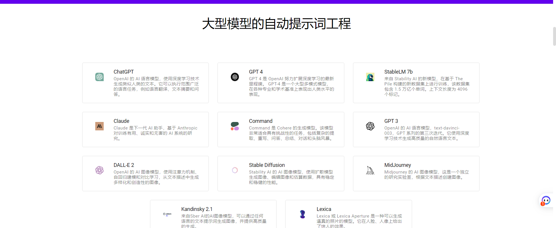This screenshot has width=556, height=228.
Task: Click the Stable Diffusion ring icon
Action: point(235,170)
